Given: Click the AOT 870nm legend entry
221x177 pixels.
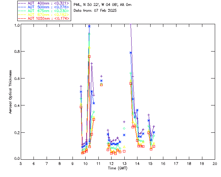Looking at the screenshot, I should pos(44,15).
